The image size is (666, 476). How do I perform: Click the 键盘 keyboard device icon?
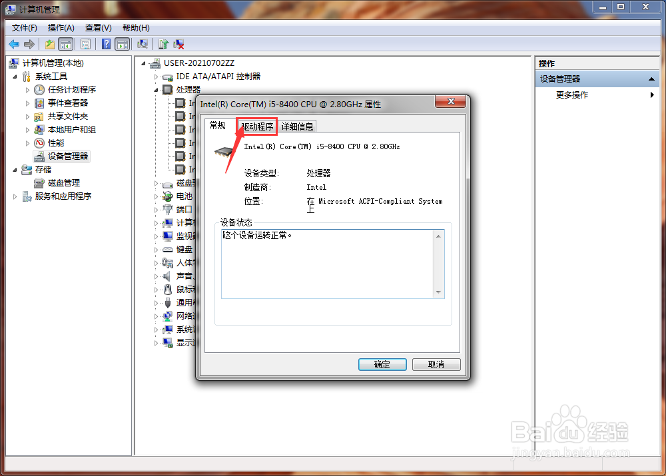(x=168, y=250)
